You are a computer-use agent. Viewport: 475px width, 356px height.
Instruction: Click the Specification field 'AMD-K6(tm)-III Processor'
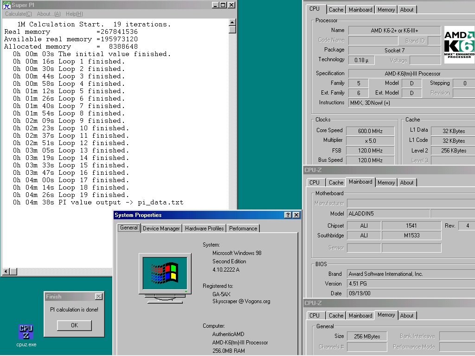[x=412, y=74]
